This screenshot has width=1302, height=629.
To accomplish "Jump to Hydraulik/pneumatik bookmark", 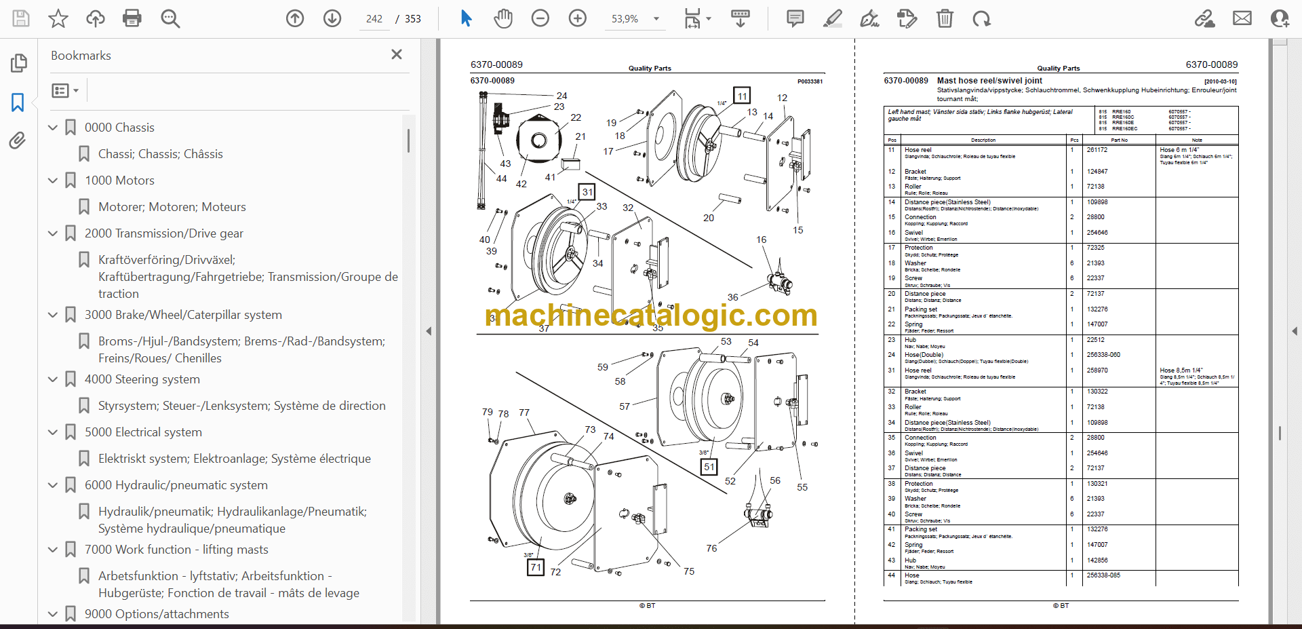I will 233,520.
